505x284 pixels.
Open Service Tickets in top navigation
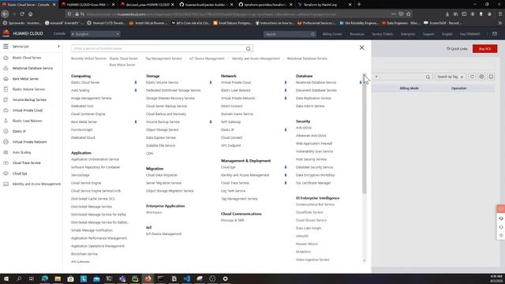382,34
